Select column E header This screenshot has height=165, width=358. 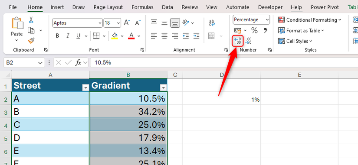(299, 75)
